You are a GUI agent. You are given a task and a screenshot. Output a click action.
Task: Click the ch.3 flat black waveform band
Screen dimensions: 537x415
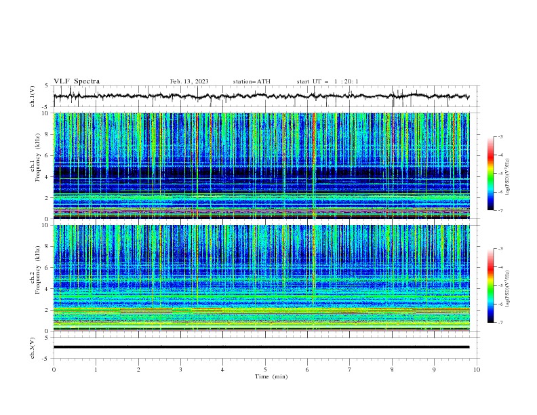pos(261,347)
